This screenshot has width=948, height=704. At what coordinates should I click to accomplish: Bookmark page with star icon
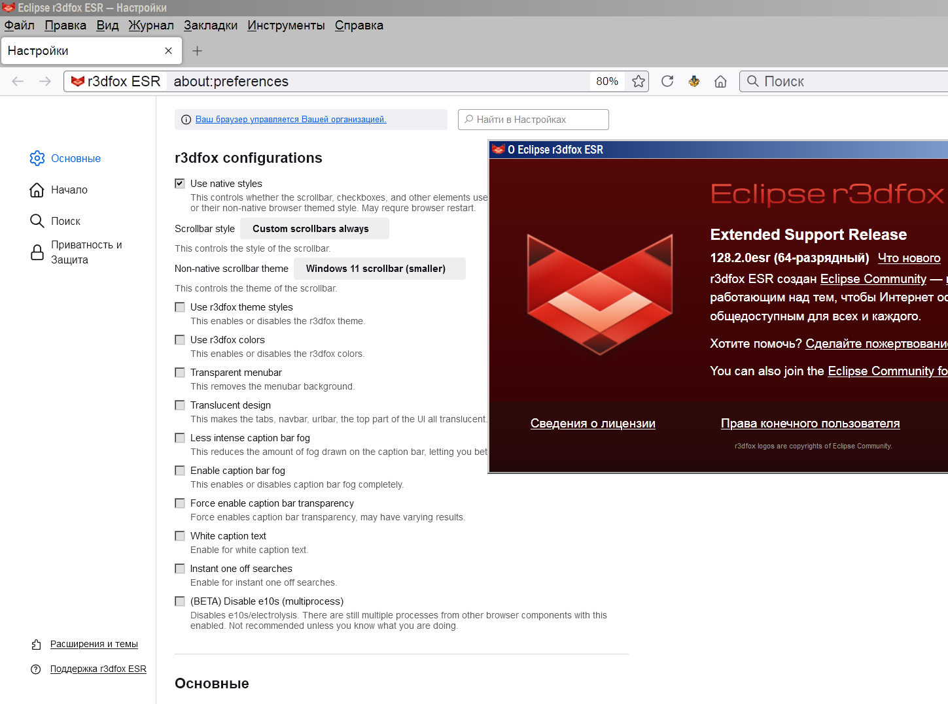pyautogui.click(x=639, y=81)
